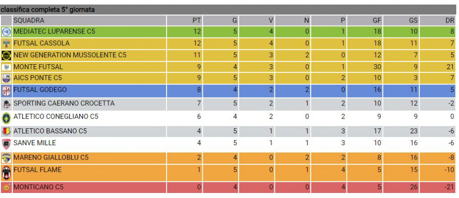Click the 'classifica completa 5° giornata' title
Viewport: 459px width, 198px height.
[x=48, y=10]
